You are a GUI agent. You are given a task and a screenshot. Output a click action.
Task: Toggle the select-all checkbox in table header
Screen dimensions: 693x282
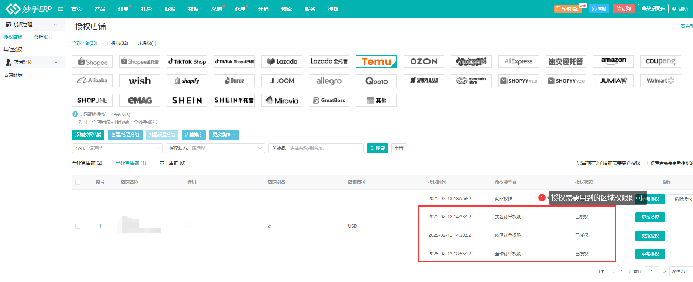tap(77, 182)
